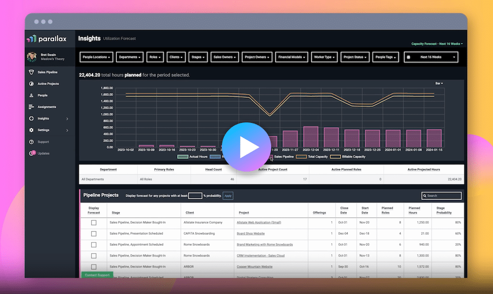Sort by the Close Date column header
The width and height of the screenshot is (493, 294).
pos(344,210)
